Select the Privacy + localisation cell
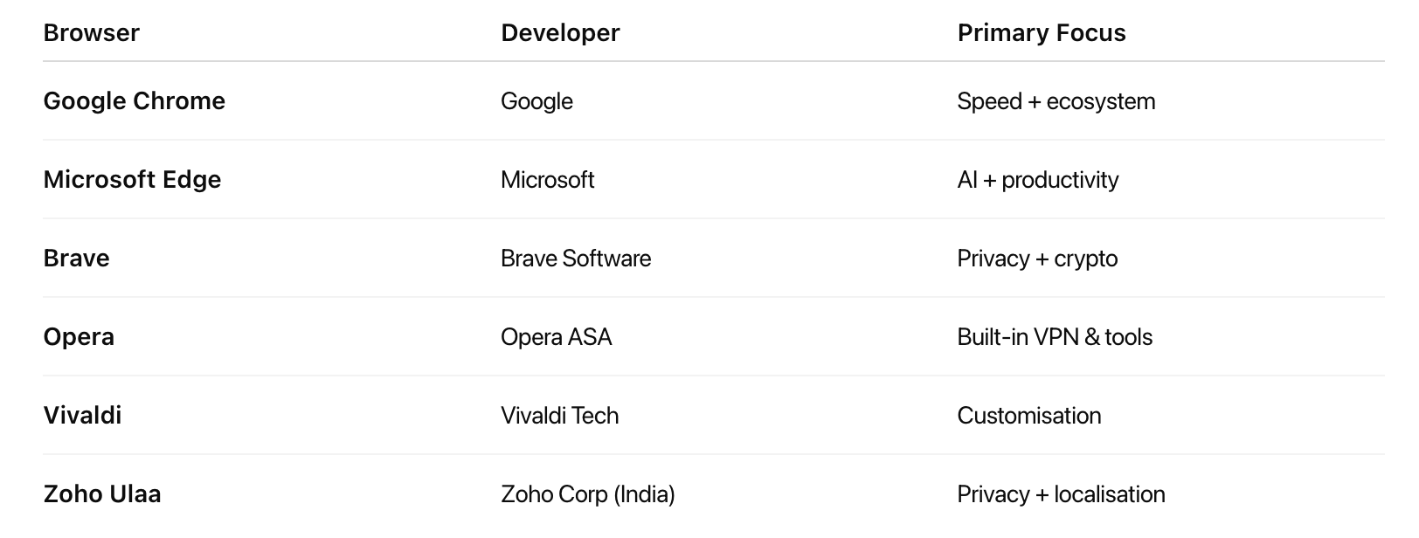Viewport: 1419px width, 538px height. pyautogui.click(x=1061, y=494)
